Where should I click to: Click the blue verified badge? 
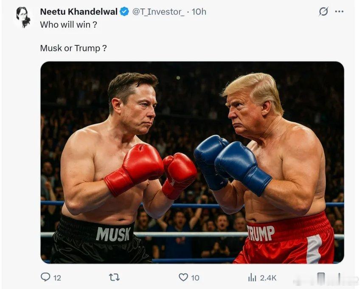(x=124, y=12)
